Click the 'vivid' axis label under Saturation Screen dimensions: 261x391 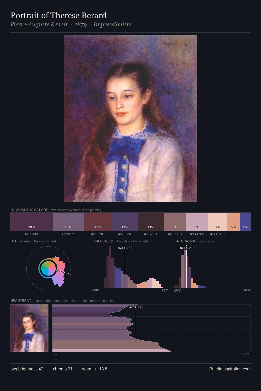pyautogui.click(x=247, y=290)
